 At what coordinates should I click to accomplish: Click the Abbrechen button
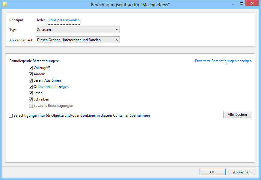click(242, 172)
